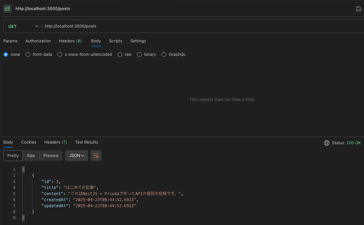Click the opening brace on line 2
Viewport: 364px width, 225px height.
point(33,176)
